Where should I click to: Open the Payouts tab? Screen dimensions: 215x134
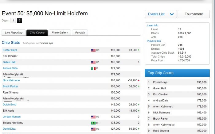click(80, 33)
